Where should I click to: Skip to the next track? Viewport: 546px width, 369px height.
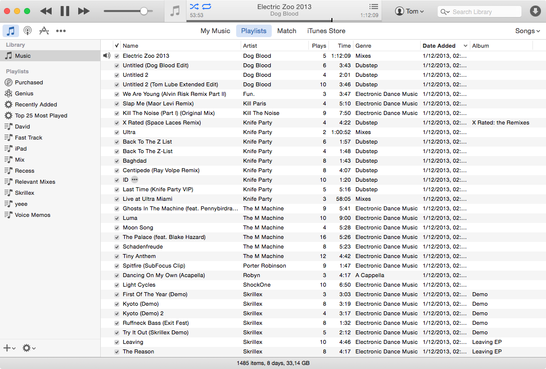click(x=84, y=11)
